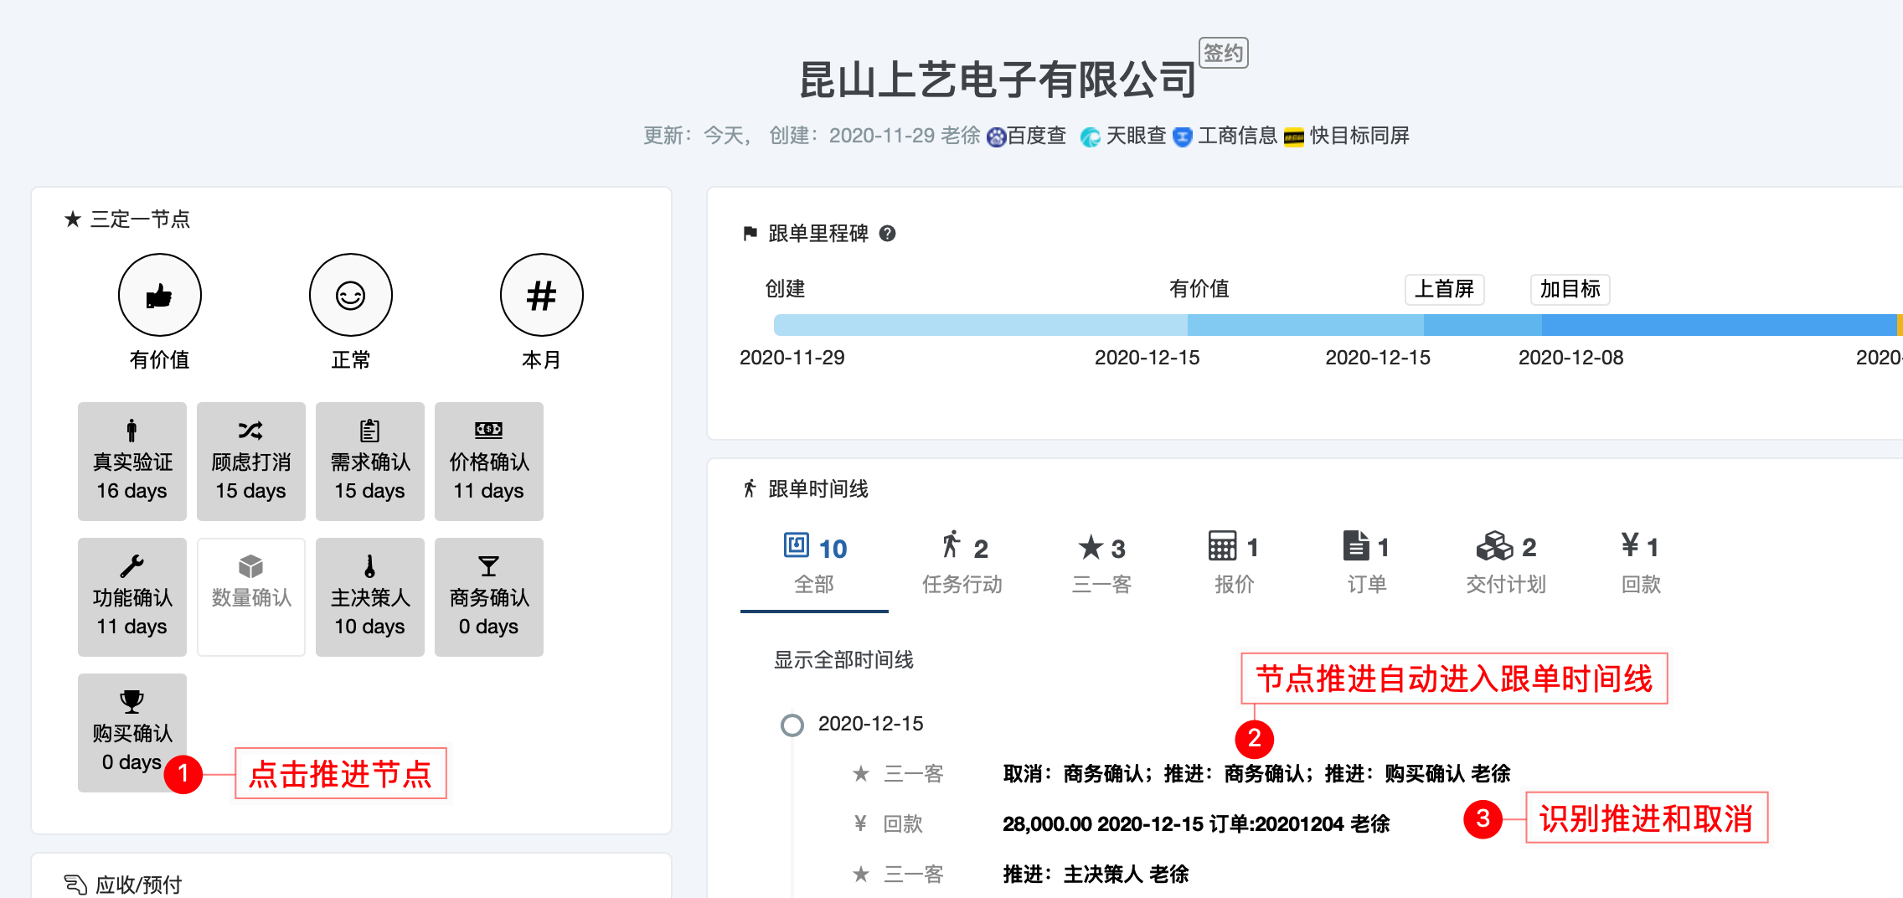Click the 需求确认 15 days node tile
The image size is (1903, 898).
point(370,462)
